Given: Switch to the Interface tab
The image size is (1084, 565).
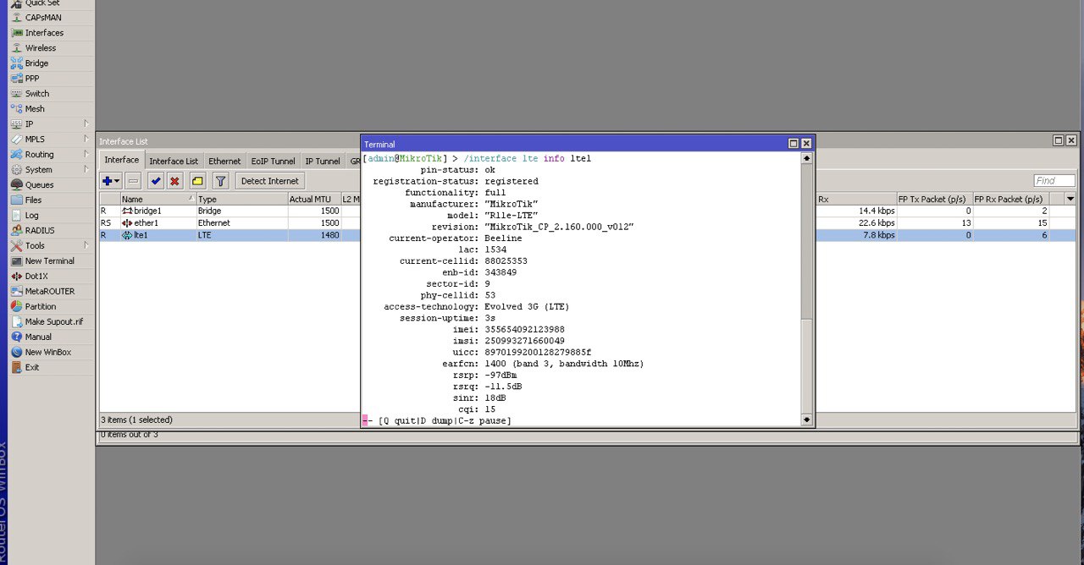Looking at the screenshot, I should pos(122,160).
